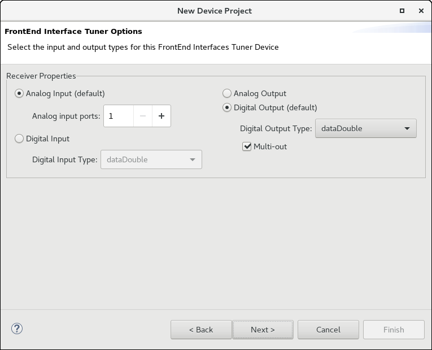The height and width of the screenshot is (350, 432).
Task: Expand the Digital Output Type dropdown
Action: click(x=366, y=128)
